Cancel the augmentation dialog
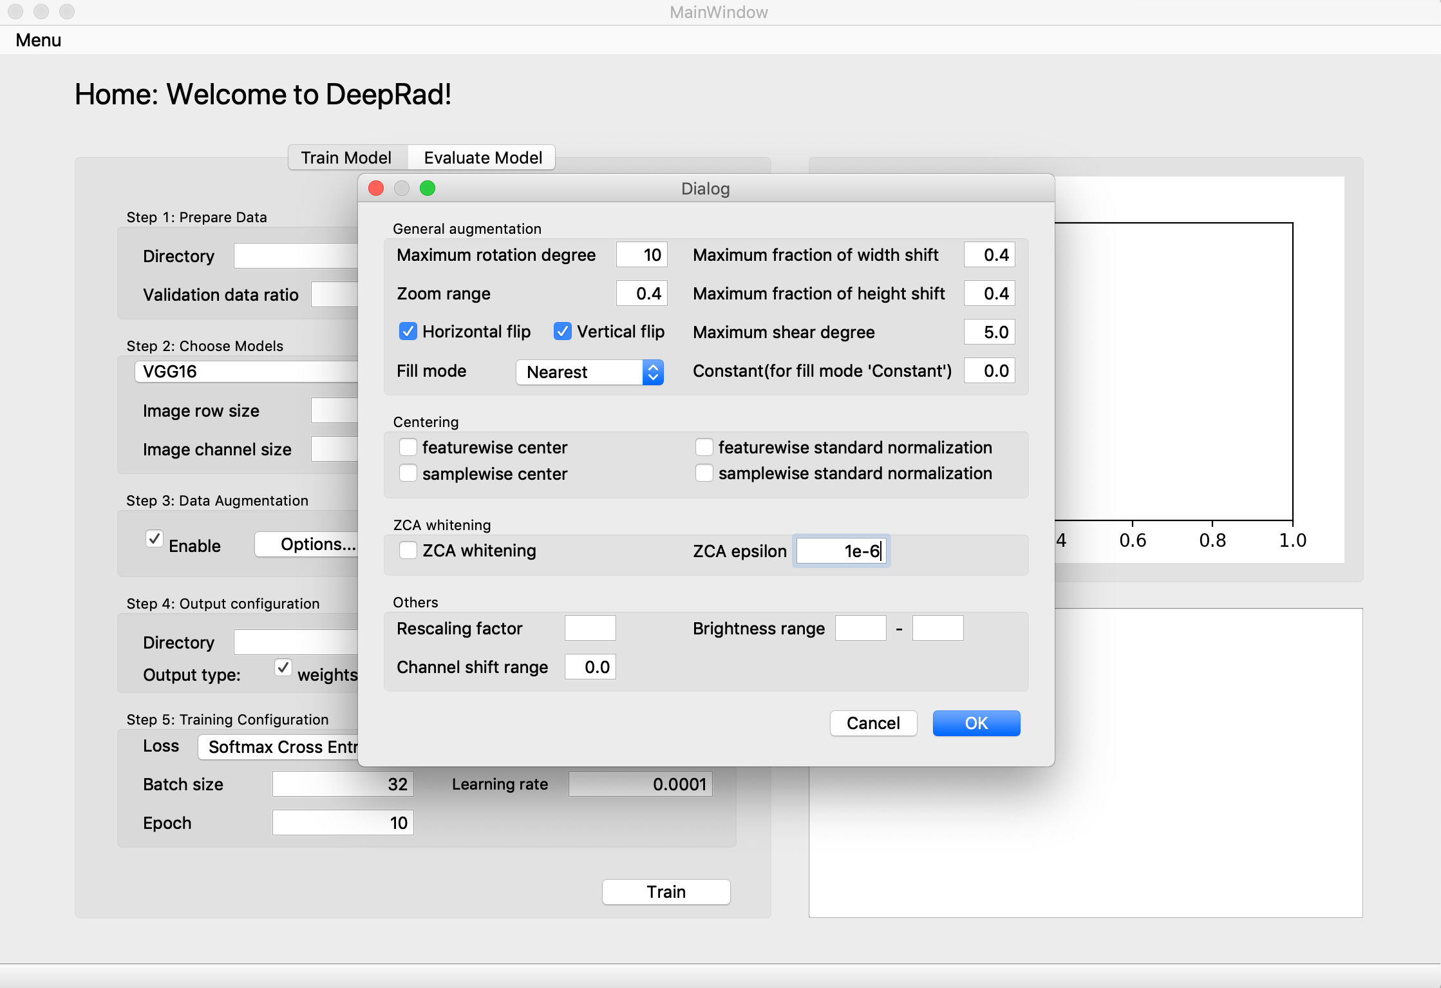This screenshot has width=1441, height=988. (x=872, y=723)
